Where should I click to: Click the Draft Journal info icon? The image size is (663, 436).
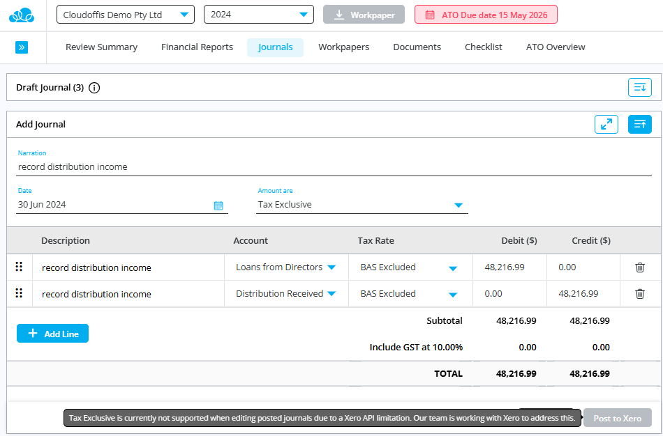click(94, 88)
